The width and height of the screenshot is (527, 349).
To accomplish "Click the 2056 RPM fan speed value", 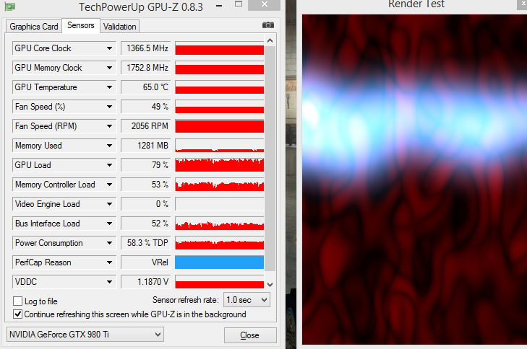I will [x=146, y=126].
